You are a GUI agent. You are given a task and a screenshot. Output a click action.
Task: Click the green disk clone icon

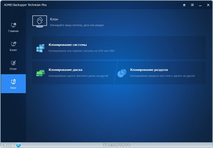pyautogui.click(x=40, y=73)
